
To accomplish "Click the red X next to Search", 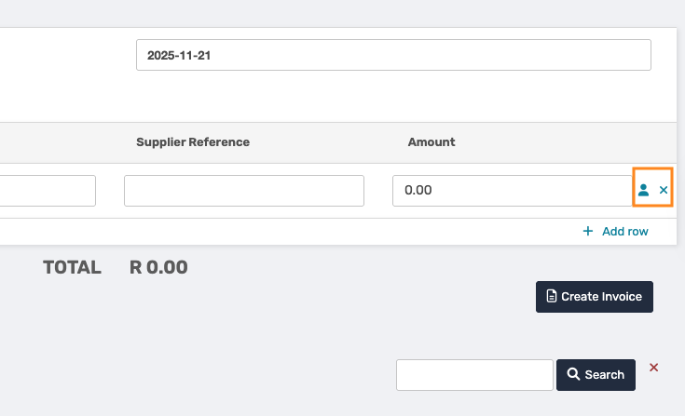I will click(x=653, y=368).
